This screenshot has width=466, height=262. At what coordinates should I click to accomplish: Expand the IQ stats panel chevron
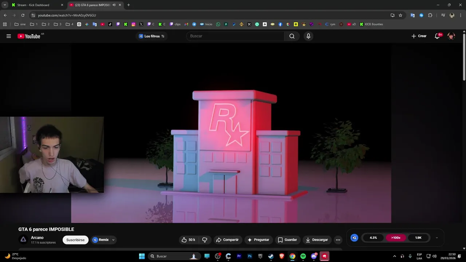(x=437, y=238)
